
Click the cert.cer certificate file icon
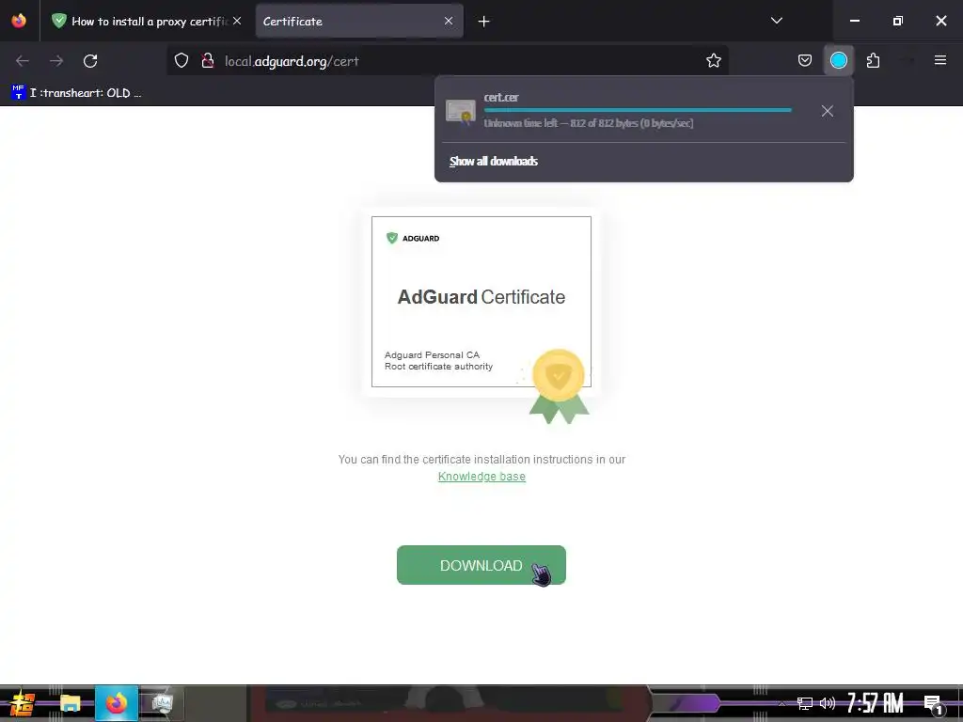pyautogui.click(x=461, y=112)
